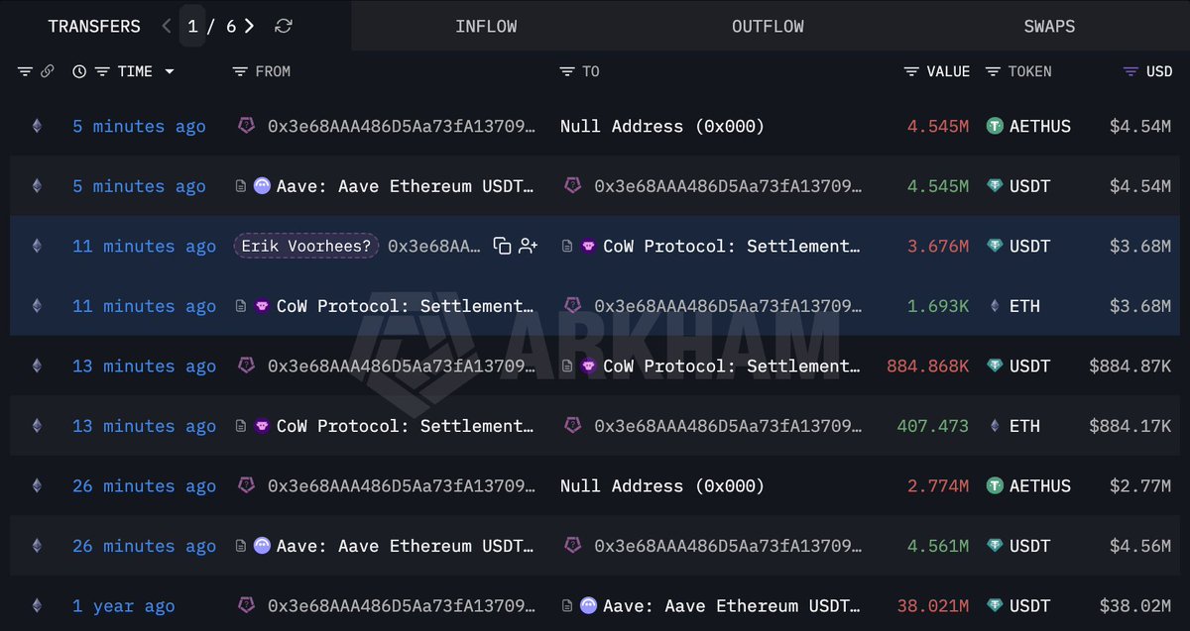This screenshot has width=1190, height=631.
Task: Click the filter icon at the far left of the header
Action: [25, 71]
